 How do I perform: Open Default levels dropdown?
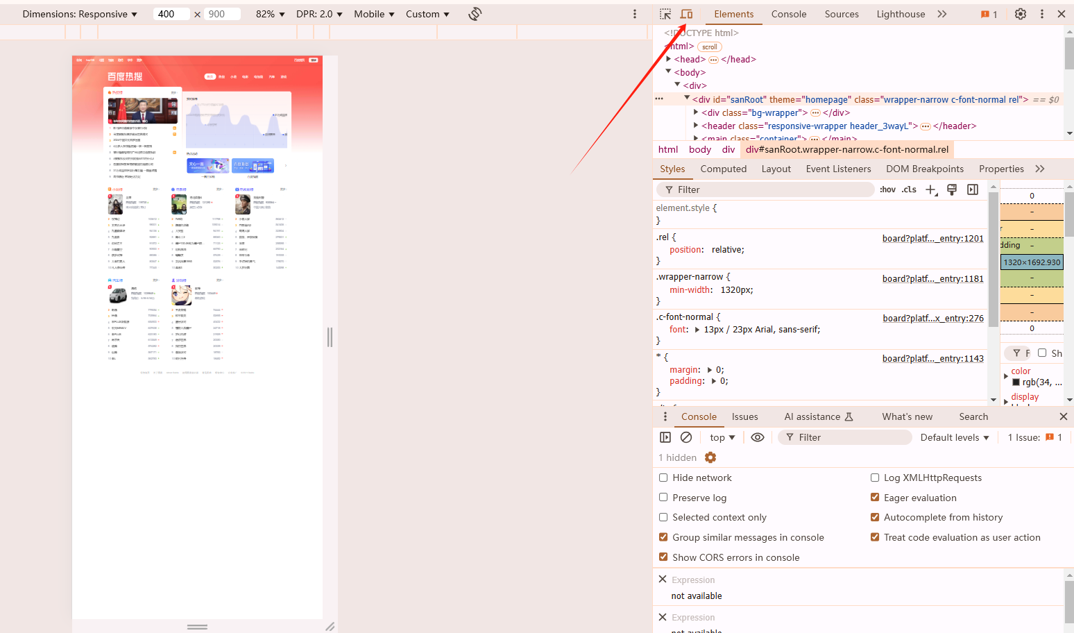tap(955, 437)
